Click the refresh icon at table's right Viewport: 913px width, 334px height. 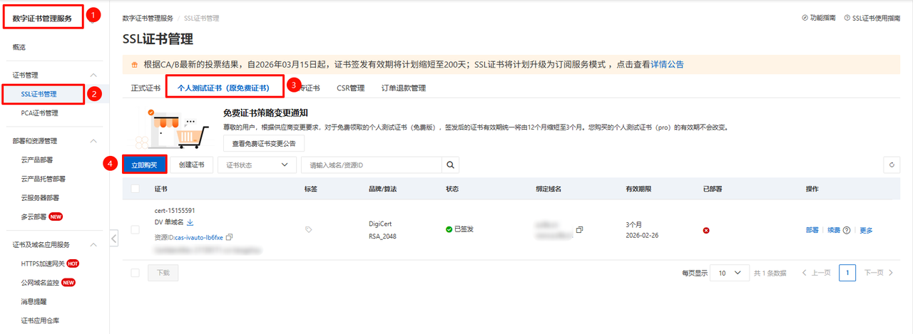(892, 165)
